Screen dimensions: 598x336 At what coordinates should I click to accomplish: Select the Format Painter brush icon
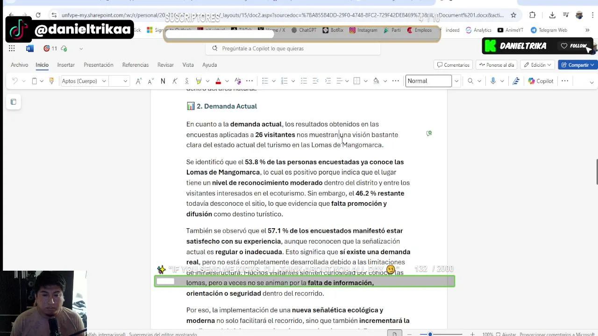click(x=51, y=81)
